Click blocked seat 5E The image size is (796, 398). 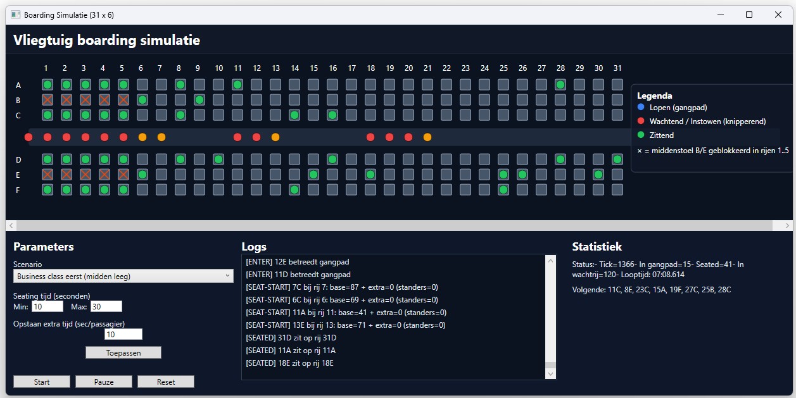(123, 175)
